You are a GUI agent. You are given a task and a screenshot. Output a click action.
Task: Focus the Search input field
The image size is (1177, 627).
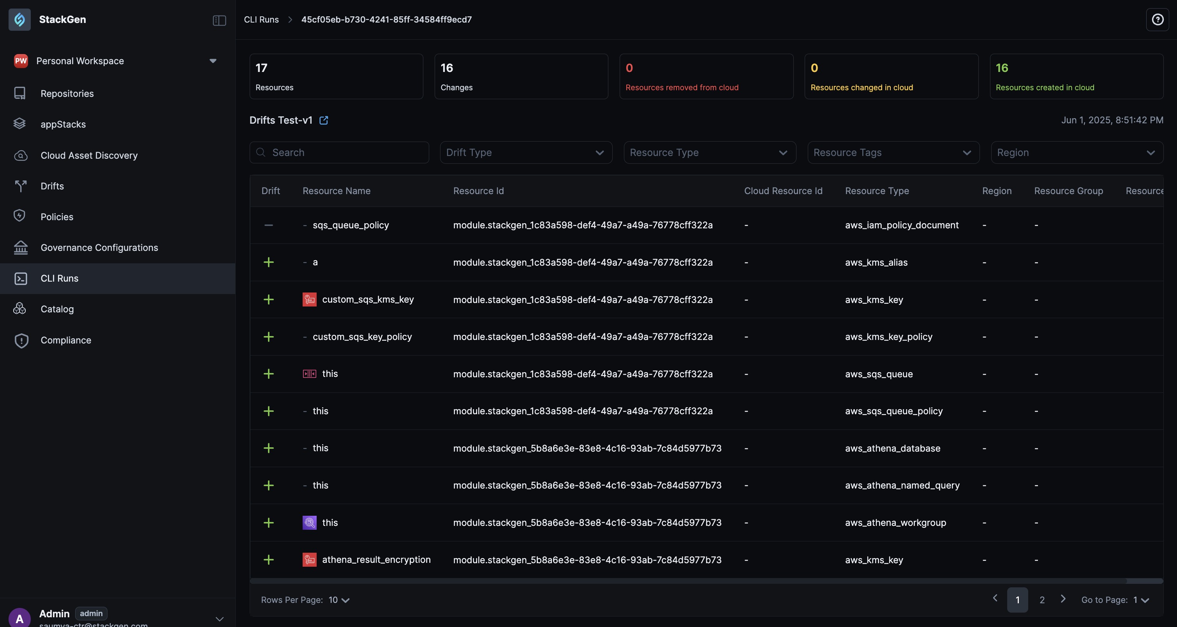point(339,152)
